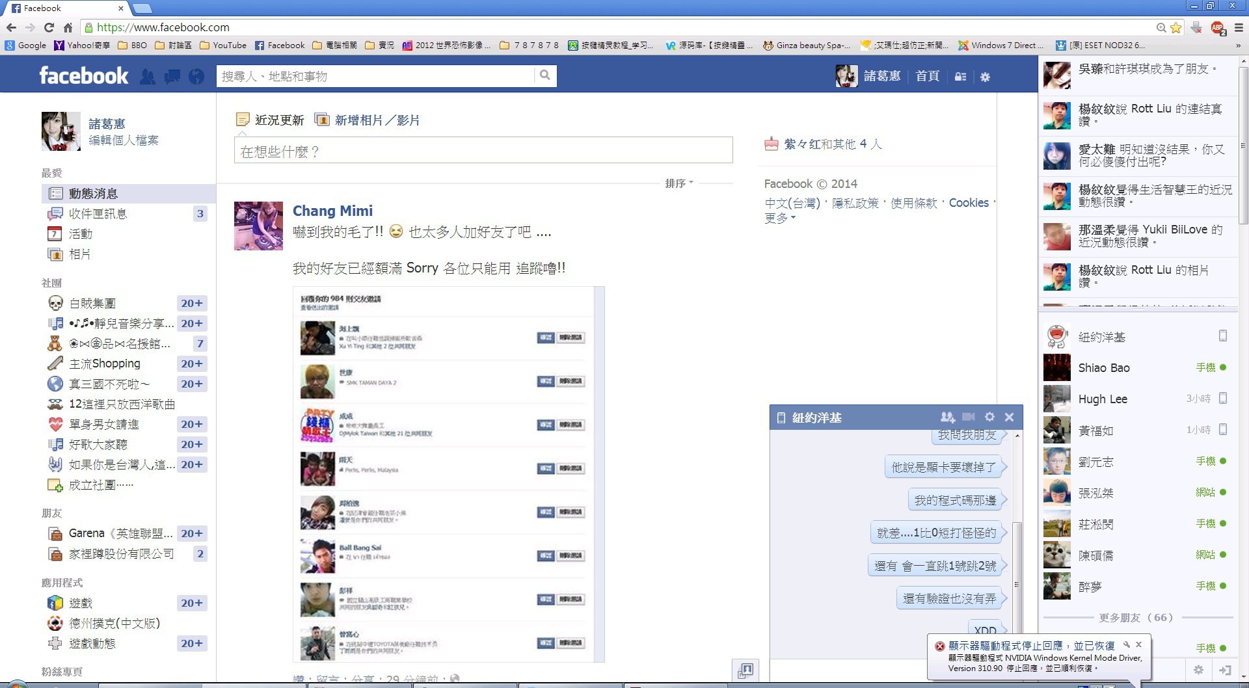This screenshot has width=1249, height=688.
Task: Open 相片 photos in sidebar
Action: coord(79,254)
